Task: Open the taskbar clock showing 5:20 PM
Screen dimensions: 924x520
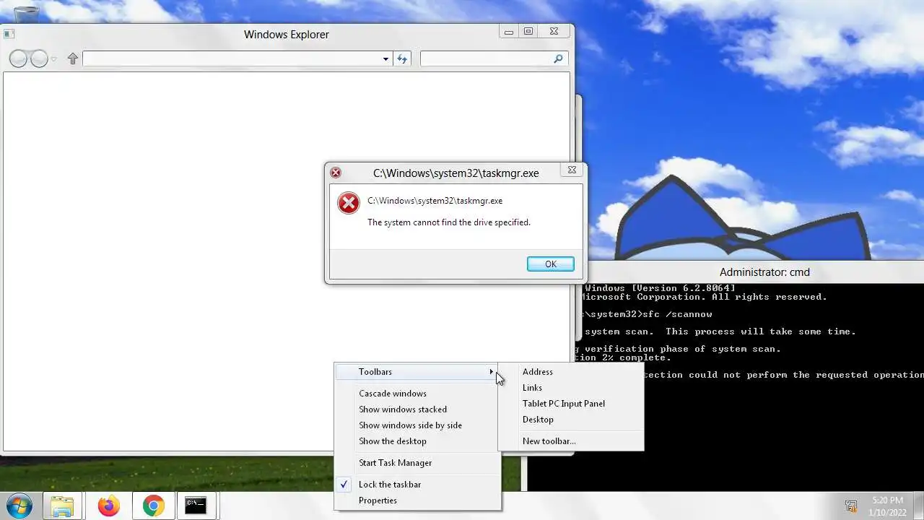Action: (x=887, y=506)
